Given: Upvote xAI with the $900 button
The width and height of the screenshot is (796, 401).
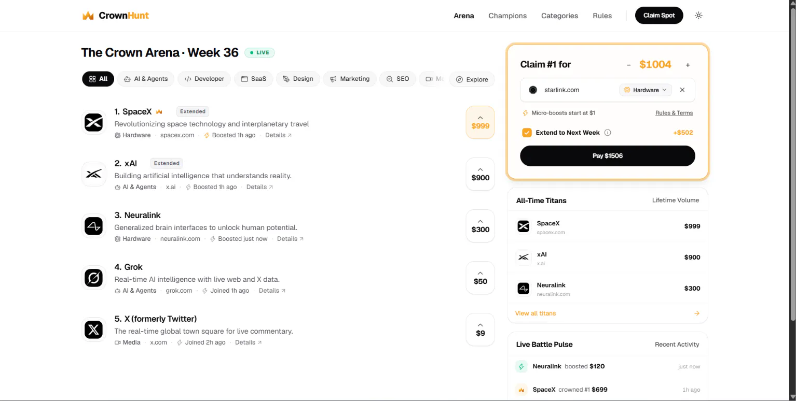Looking at the screenshot, I should (x=481, y=174).
